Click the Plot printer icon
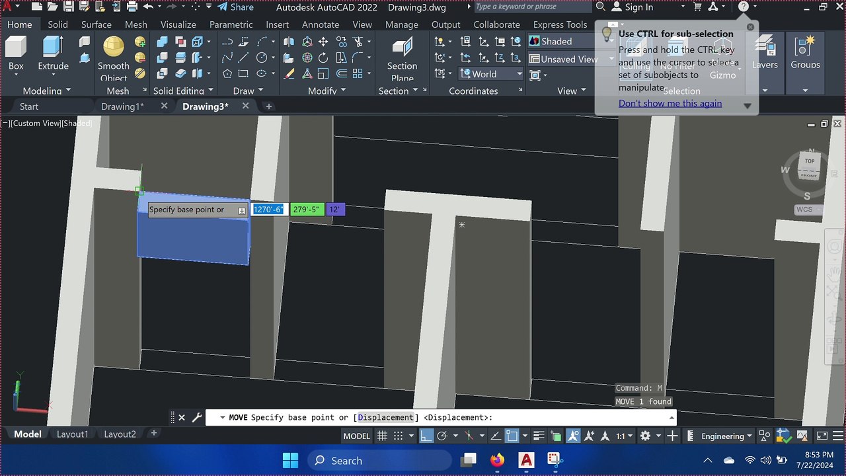The width and height of the screenshot is (846, 476). coord(132,7)
